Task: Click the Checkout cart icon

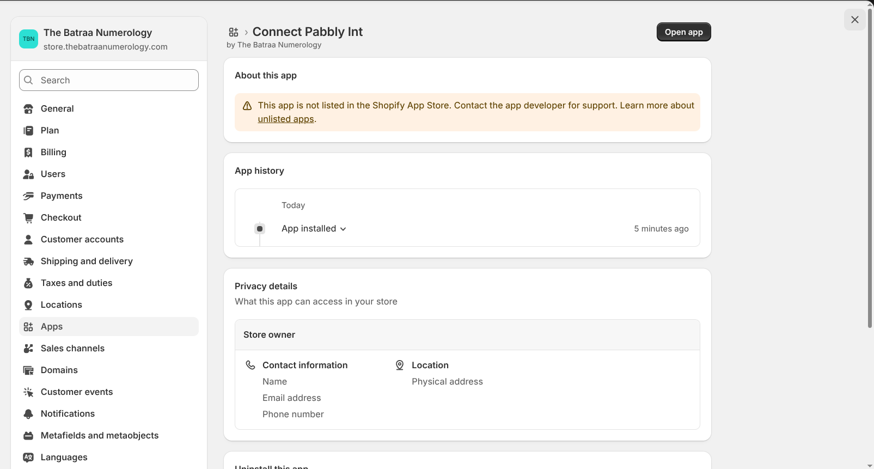Action: click(28, 218)
